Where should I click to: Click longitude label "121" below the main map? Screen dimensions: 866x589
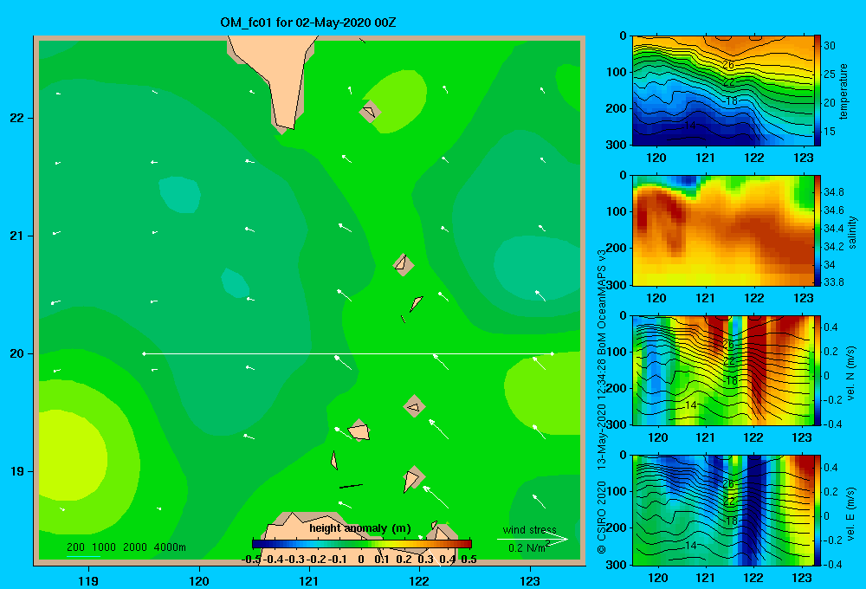click(309, 580)
